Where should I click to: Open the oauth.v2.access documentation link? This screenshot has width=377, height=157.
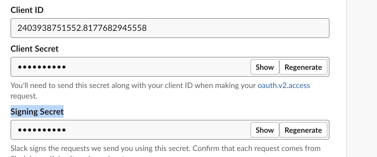click(284, 85)
